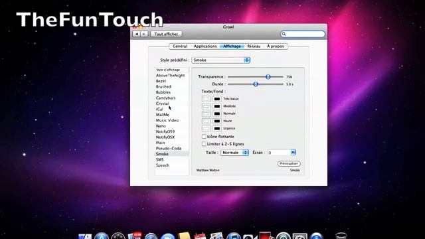Select Pseudo-Coda display style
The width and height of the screenshot is (425, 239).
click(172, 148)
